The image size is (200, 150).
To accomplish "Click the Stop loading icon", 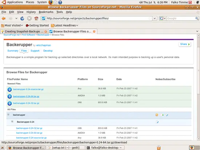I will [x=29, y=19].
